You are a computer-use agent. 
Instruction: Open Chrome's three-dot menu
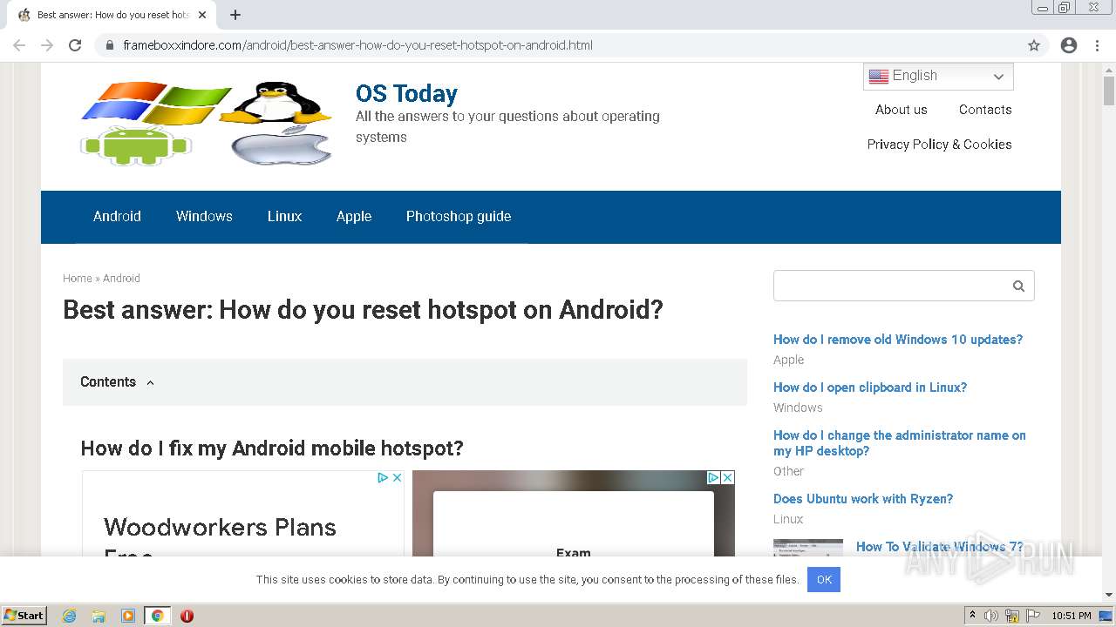tap(1097, 45)
